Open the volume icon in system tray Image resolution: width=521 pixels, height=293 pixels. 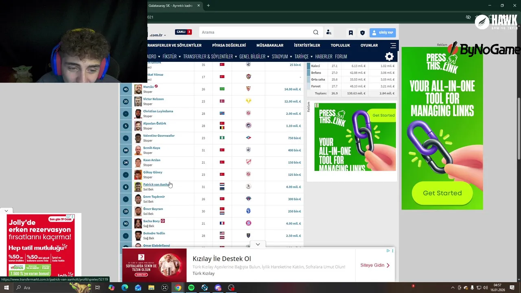tap(485, 288)
